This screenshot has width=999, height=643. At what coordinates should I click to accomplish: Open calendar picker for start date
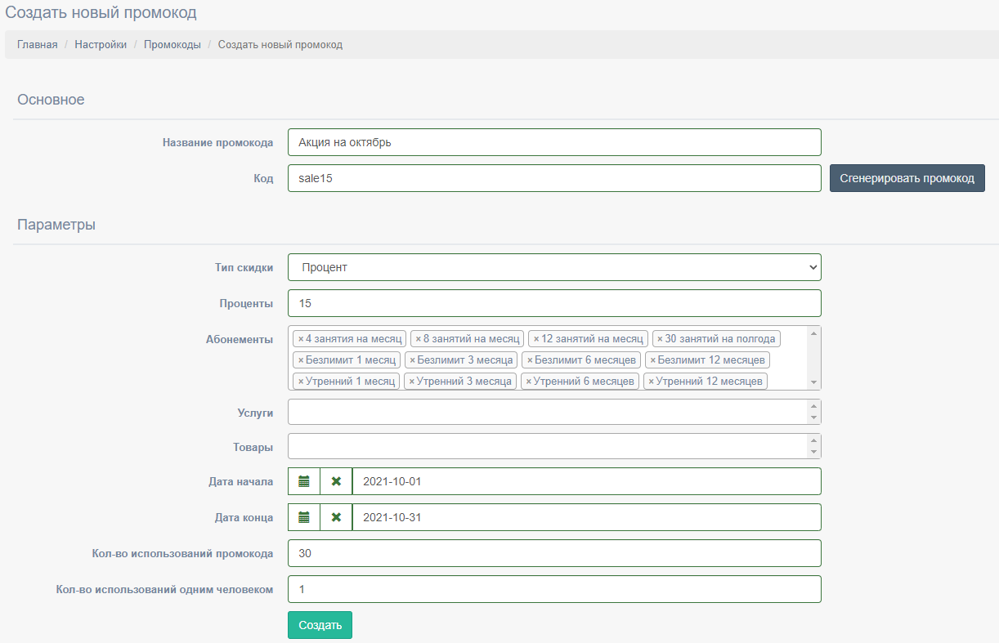click(x=304, y=482)
